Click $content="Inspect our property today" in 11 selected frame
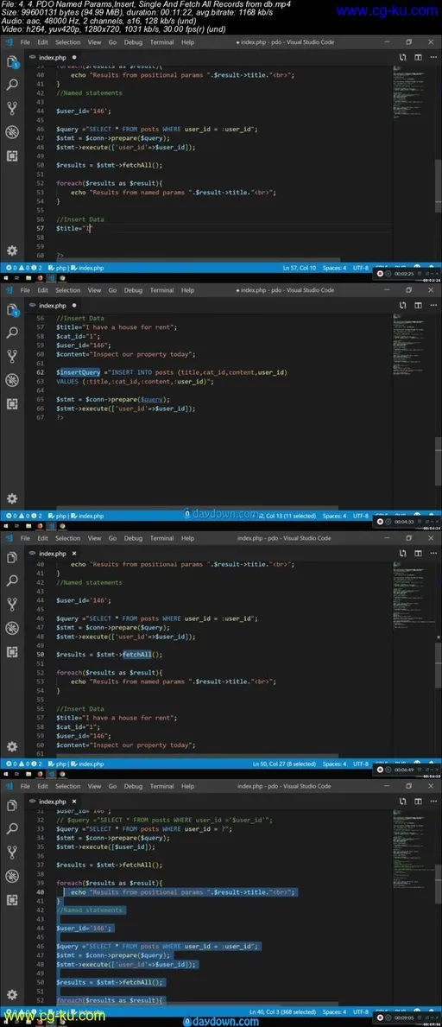The width and height of the screenshot is (442, 1027). pyautogui.click(x=126, y=353)
